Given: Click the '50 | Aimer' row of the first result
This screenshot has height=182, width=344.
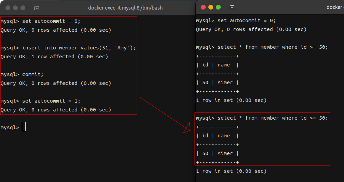Looking at the screenshot, I should 217,82.
